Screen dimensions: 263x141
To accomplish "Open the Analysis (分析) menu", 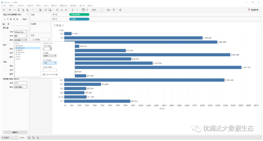I will pyautogui.click(x=46, y=6).
